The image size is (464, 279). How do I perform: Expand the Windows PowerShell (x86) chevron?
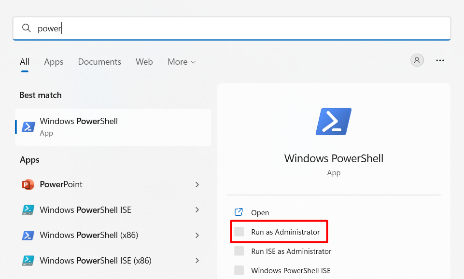[x=197, y=236]
